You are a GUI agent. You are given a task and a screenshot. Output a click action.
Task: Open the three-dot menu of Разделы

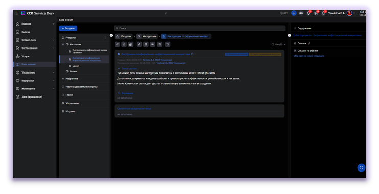tap(105, 38)
